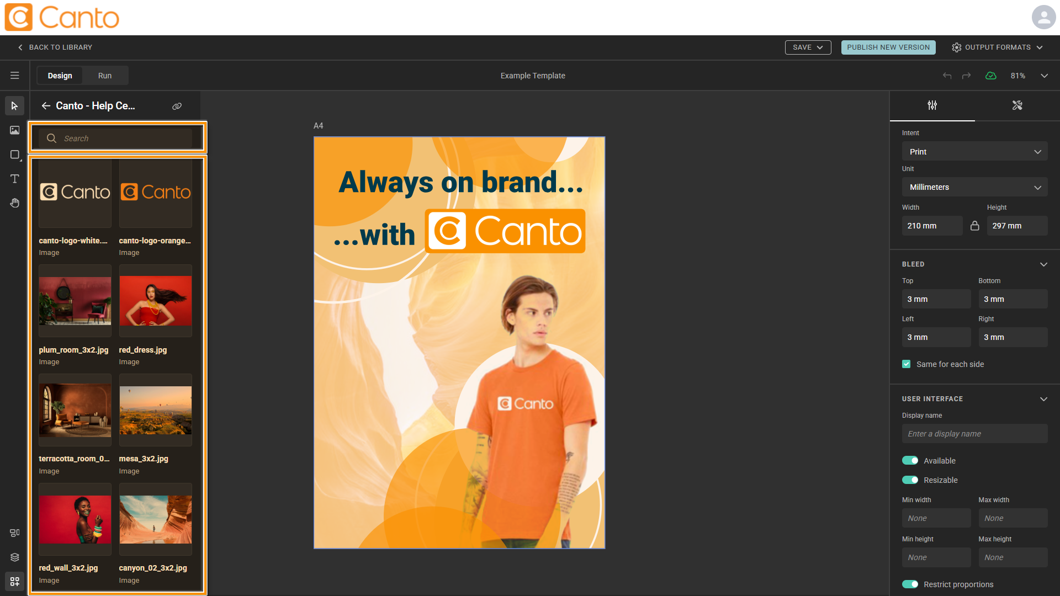The height and width of the screenshot is (596, 1060).
Task: Select the arrow pointer tool
Action: [x=14, y=106]
